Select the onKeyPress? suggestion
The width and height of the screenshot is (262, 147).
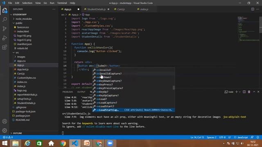click(133, 85)
